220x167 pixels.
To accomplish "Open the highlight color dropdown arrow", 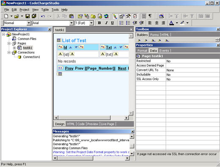I will [187, 23].
